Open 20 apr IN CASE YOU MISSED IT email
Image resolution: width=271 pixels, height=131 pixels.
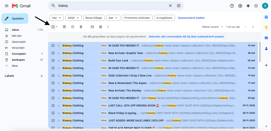click(153, 98)
